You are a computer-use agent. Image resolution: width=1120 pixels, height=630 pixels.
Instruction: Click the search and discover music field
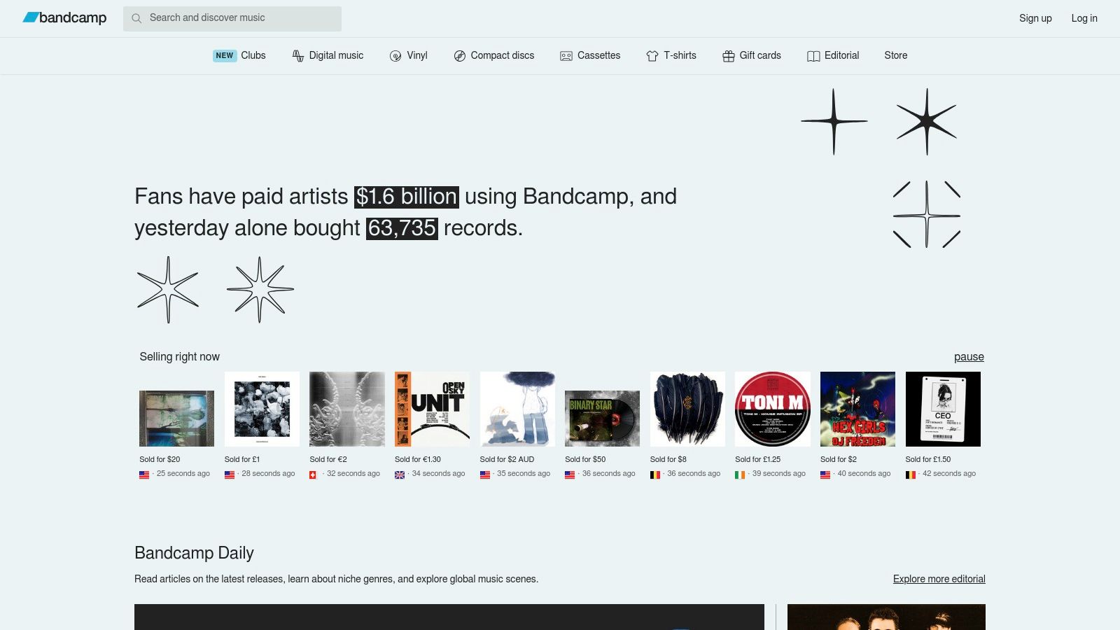(238, 18)
